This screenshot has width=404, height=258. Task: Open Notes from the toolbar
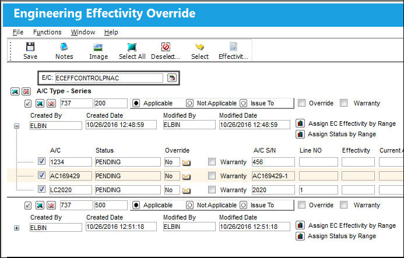64,47
